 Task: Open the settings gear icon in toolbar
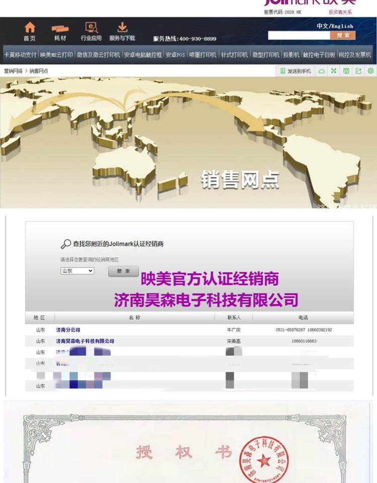click(370, 71)
